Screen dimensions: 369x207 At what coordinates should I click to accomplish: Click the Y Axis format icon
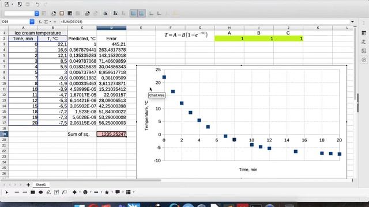(x=159, y=13)
